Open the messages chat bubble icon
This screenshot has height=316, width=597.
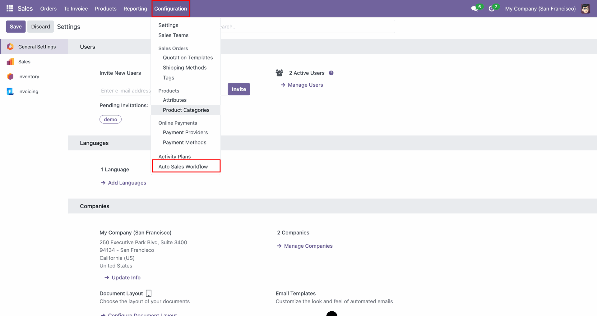(x=474, y=9)
